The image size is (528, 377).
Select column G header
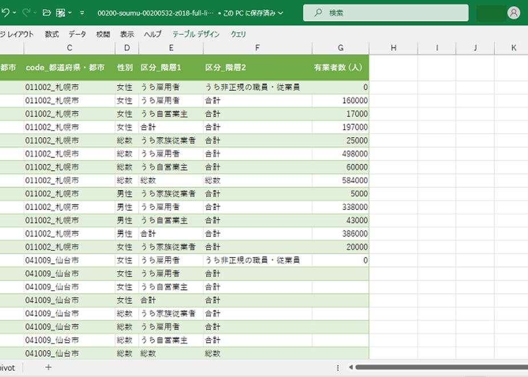(341, 48)
